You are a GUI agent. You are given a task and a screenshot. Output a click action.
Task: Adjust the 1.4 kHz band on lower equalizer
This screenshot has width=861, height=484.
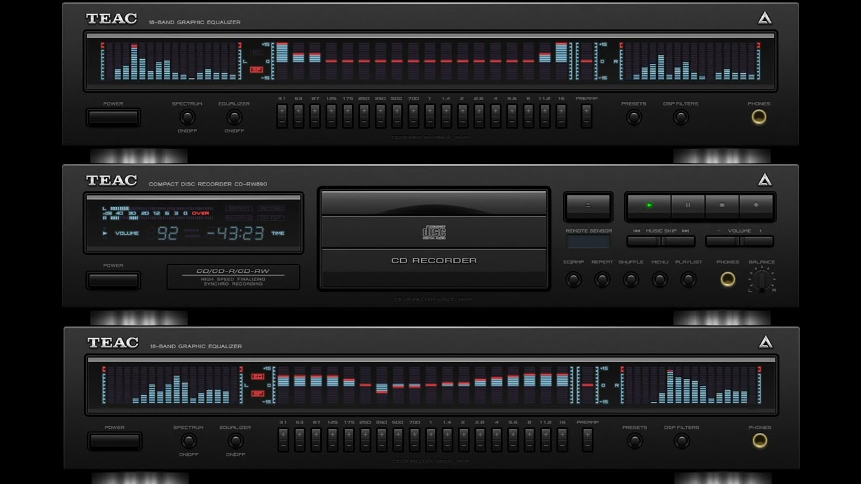pos(447,440)
